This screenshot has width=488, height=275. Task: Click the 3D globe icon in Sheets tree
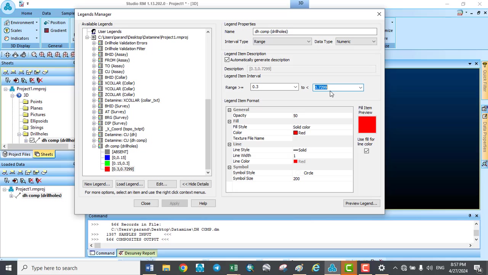click(x=19, y=95)
